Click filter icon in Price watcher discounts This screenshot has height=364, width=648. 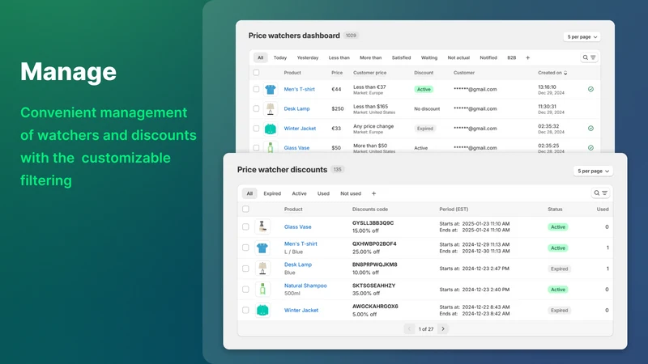604,193
